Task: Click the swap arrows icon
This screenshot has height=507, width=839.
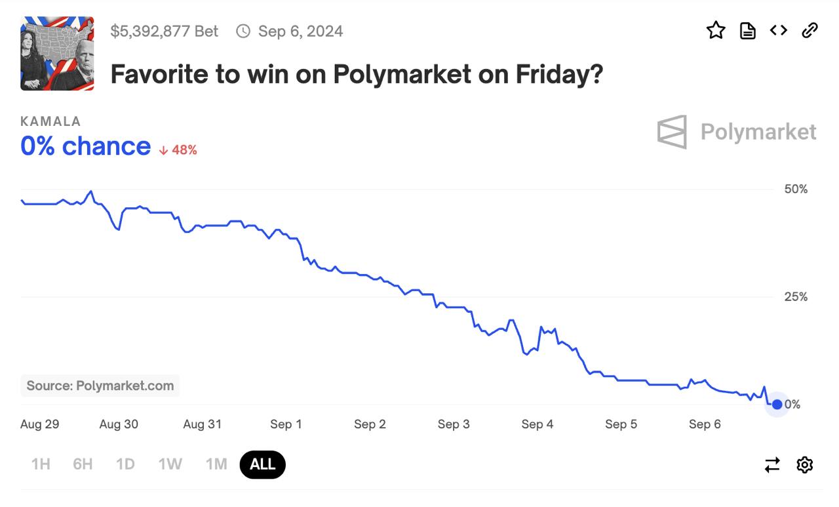Action: point(773,465)
